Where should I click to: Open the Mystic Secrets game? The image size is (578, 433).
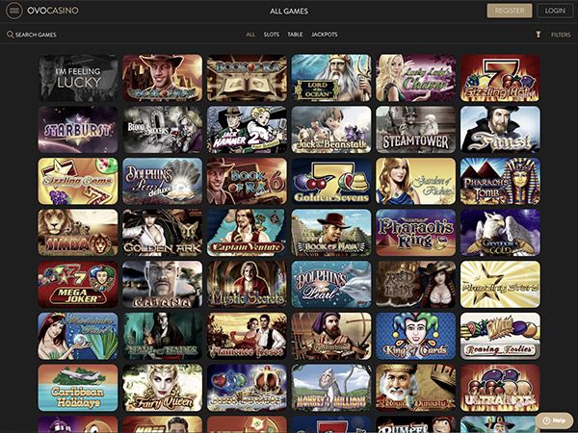coord(247,284)
